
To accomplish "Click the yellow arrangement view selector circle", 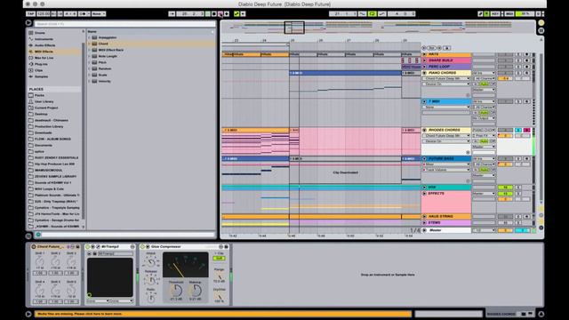I will pyautogui.click(x=541, y=23).
